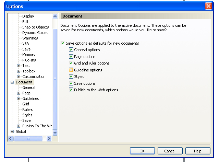Select Text item in tree

pyautogui.click(x=26, y=66)
